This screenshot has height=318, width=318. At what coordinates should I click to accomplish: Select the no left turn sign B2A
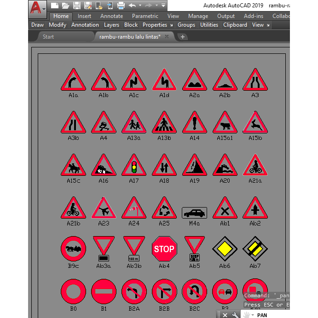click(134, 291)
